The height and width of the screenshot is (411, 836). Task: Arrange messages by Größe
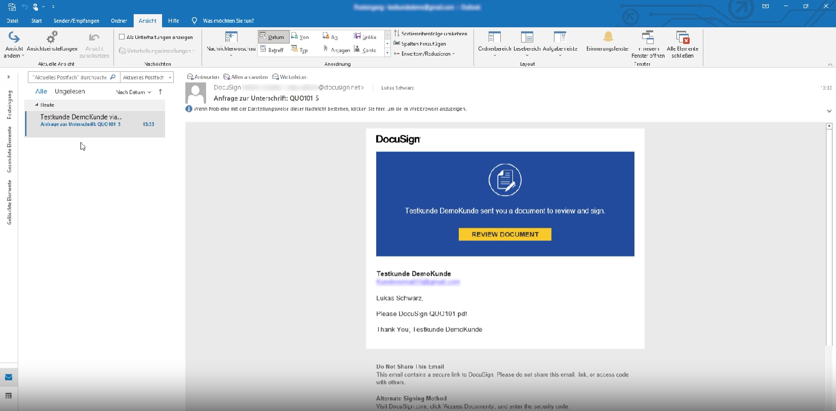tap(365, 37)
